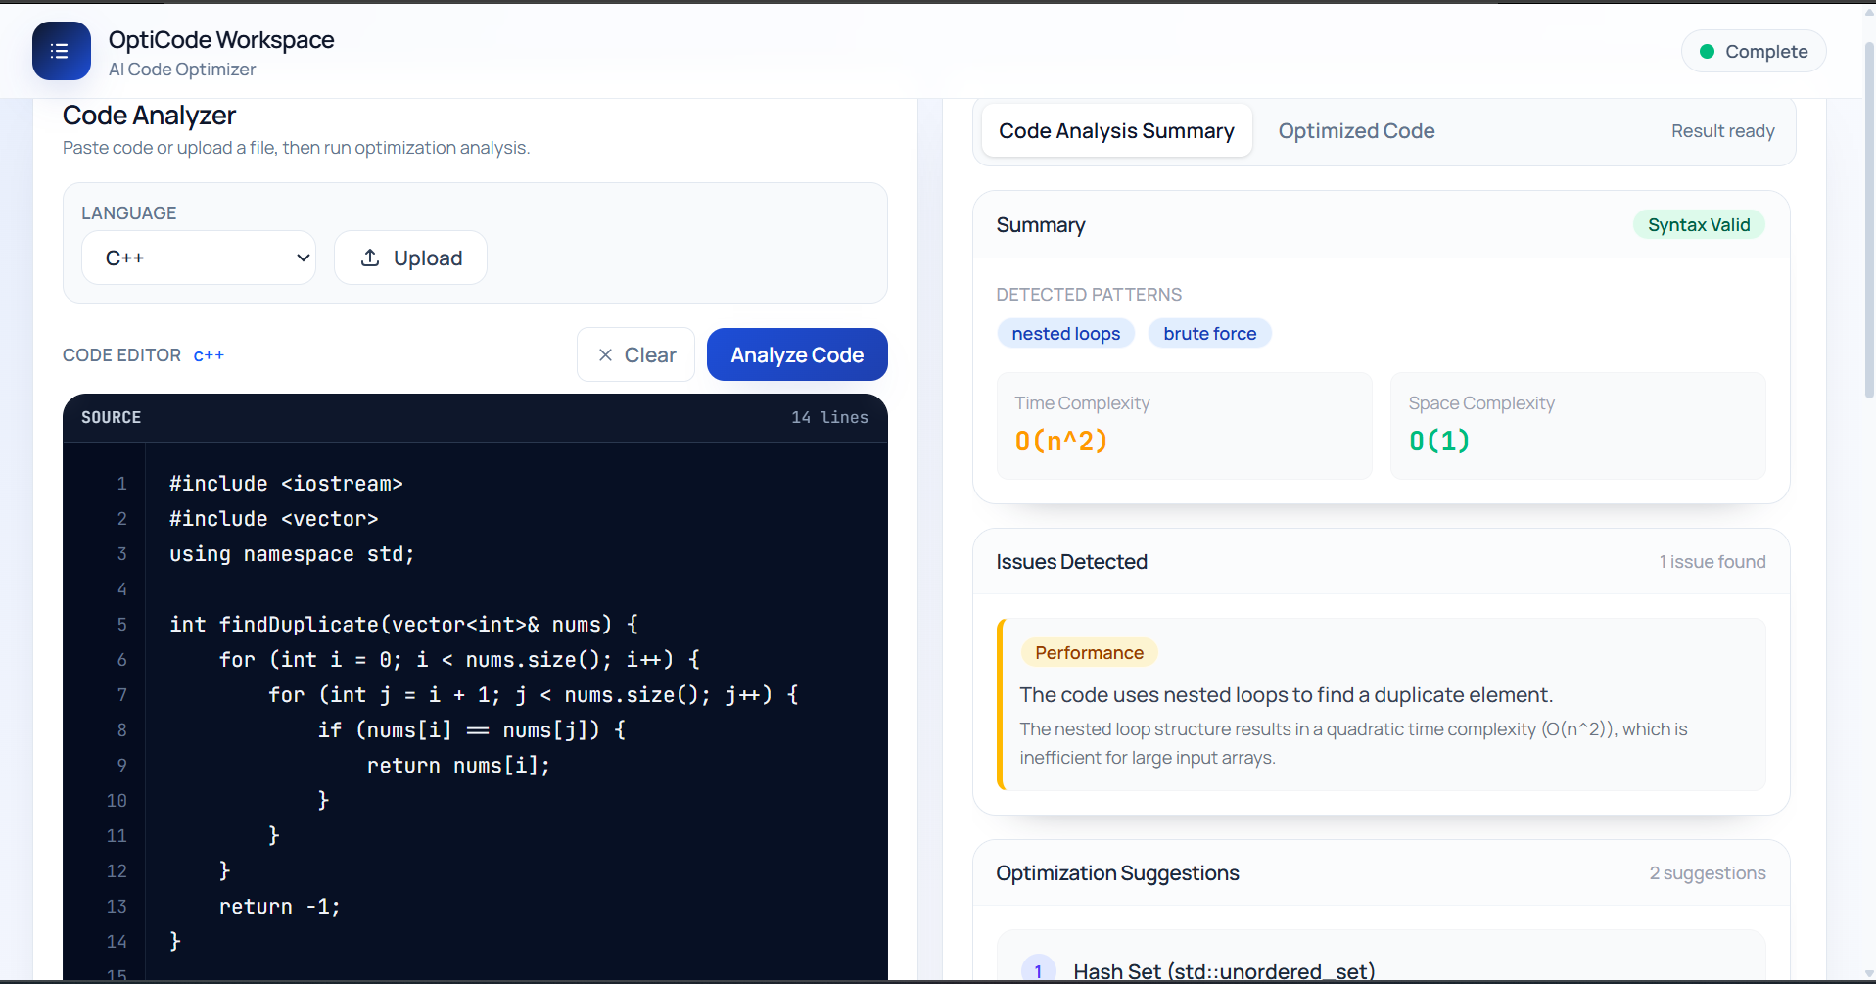The width and height of the screenshot is (1876, 984).
Task: Click the 'using namespace std;' line
Action: click(292, 554)
